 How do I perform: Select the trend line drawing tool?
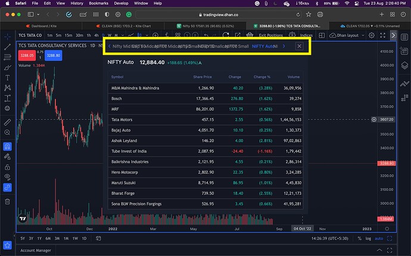7,47
